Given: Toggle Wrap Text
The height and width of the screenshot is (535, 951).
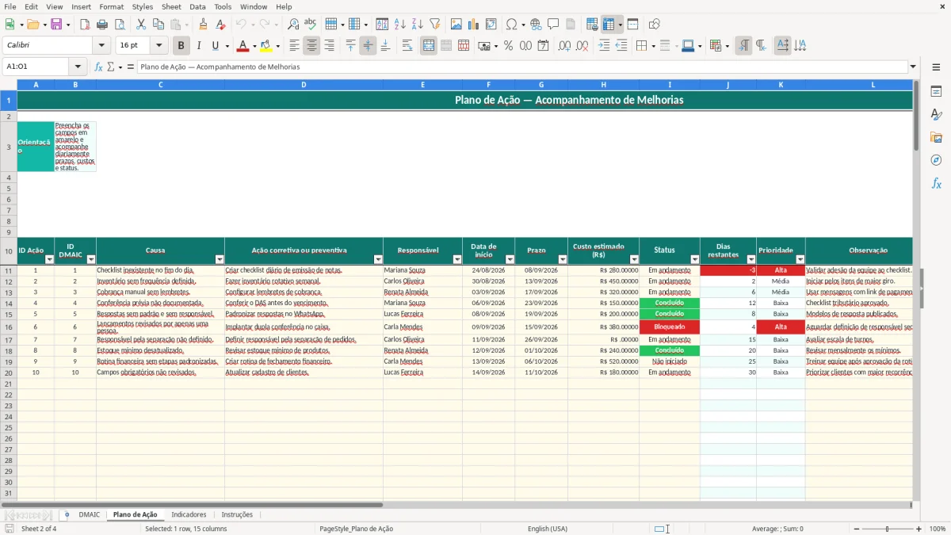Looking at the screenshot, I should pos(407,46).
